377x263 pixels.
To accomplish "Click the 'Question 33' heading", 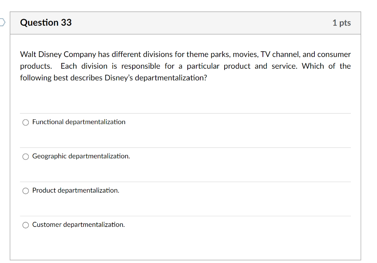I will click(x=46, y=23).
